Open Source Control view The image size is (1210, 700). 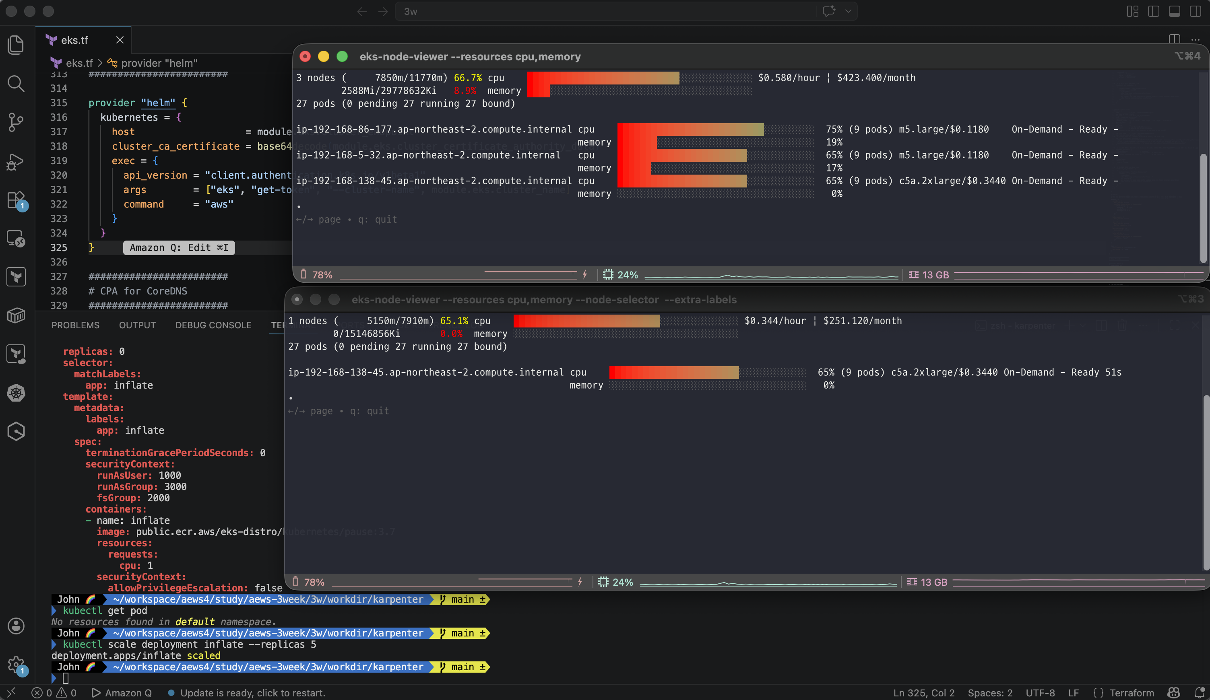(16, 122)
